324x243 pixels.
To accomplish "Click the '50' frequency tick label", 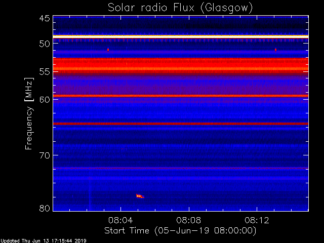I will coord(45,44).
